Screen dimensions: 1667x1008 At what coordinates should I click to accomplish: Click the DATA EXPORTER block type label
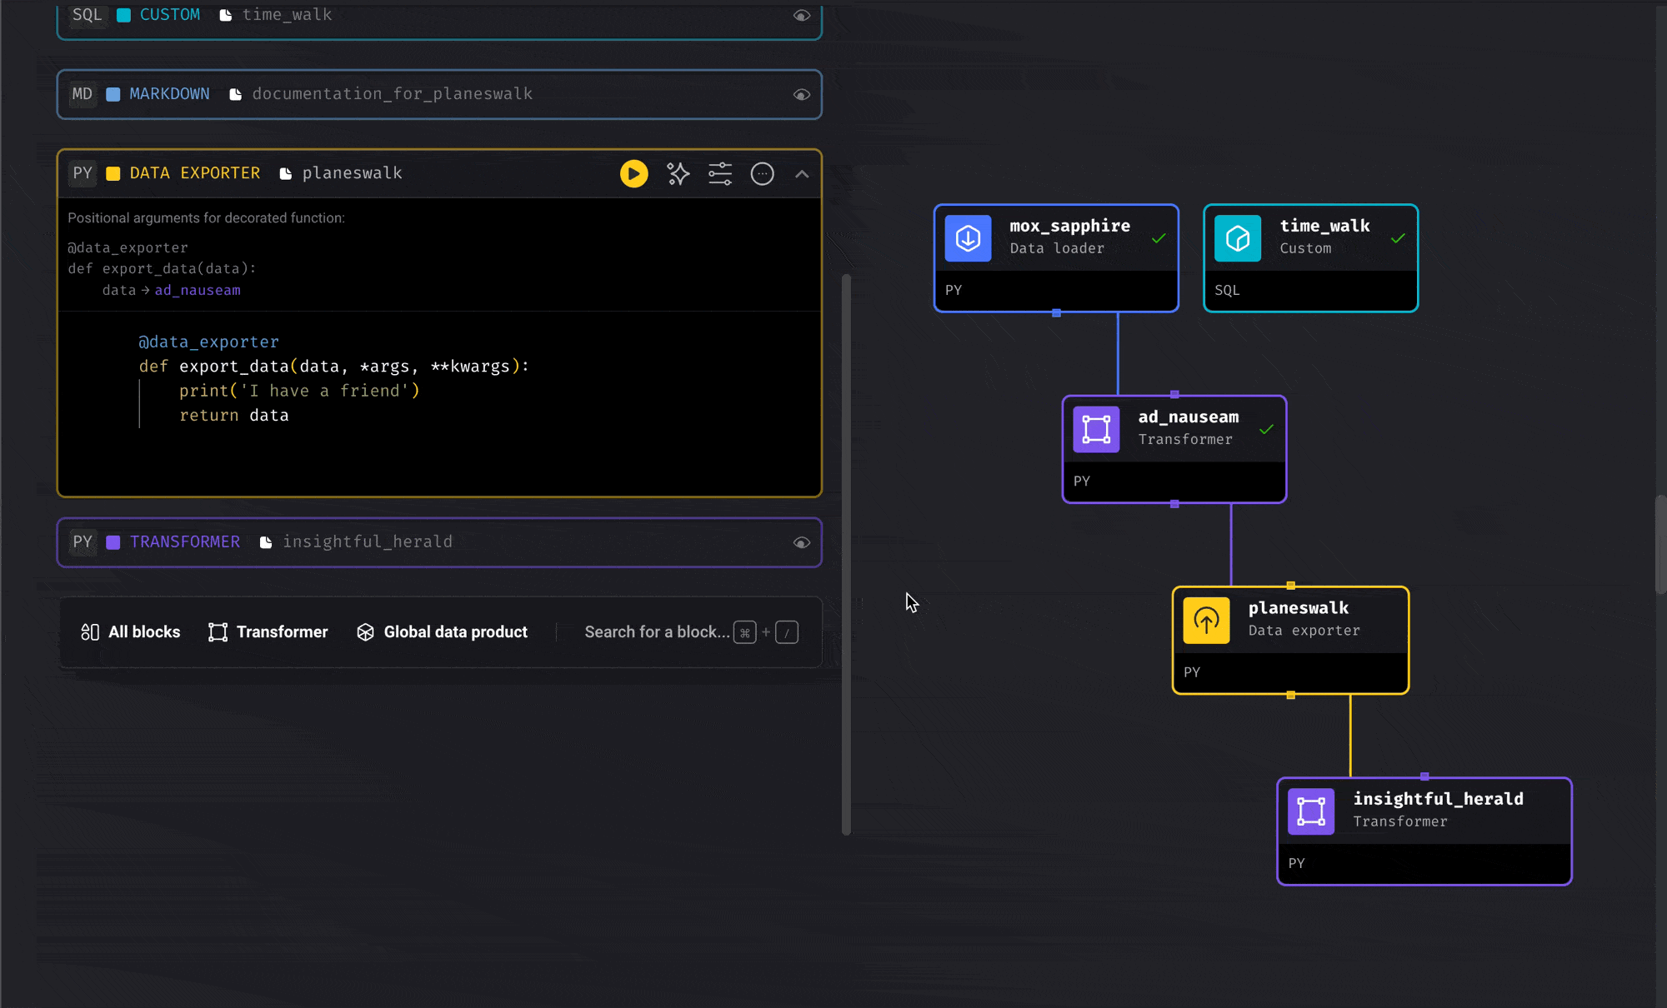(195, 173)
